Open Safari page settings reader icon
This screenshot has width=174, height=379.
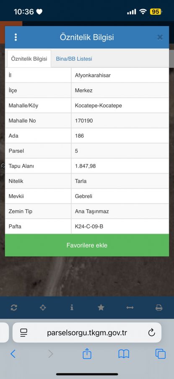tap(23, 333)
